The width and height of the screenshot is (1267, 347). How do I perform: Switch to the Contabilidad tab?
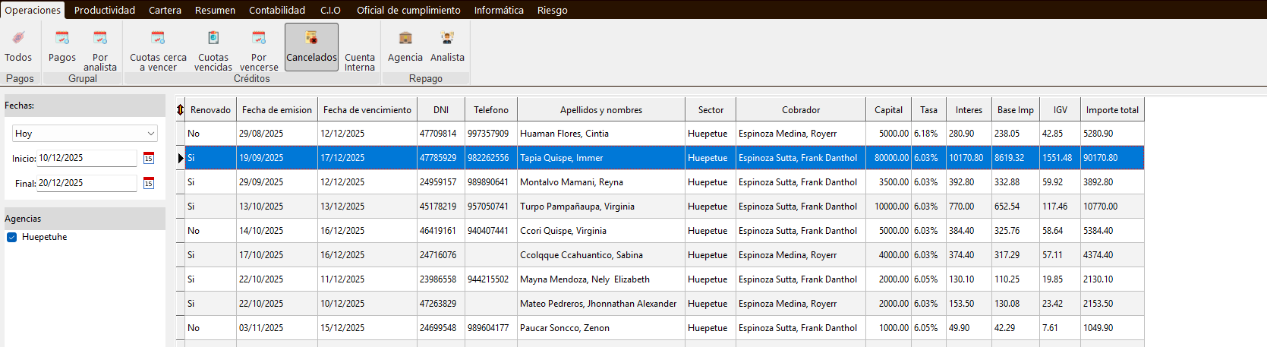(277, 10)
